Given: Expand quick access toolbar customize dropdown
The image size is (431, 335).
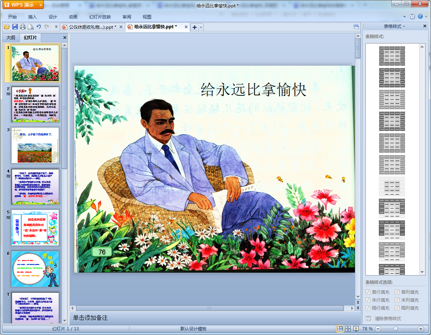Looking at the screenshot, I should pos(56,27).
